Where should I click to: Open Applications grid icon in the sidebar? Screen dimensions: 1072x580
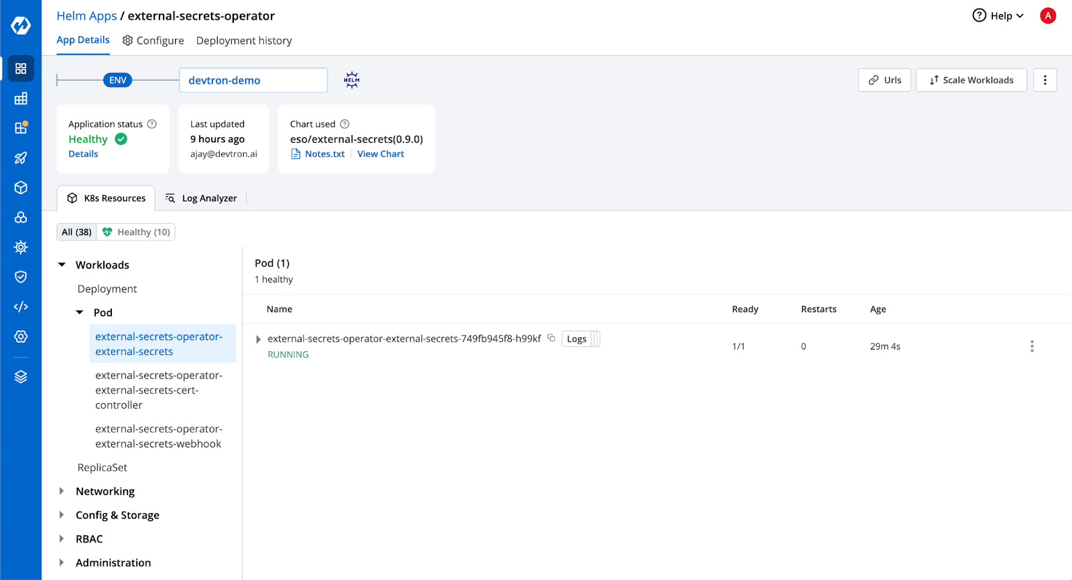21,68
